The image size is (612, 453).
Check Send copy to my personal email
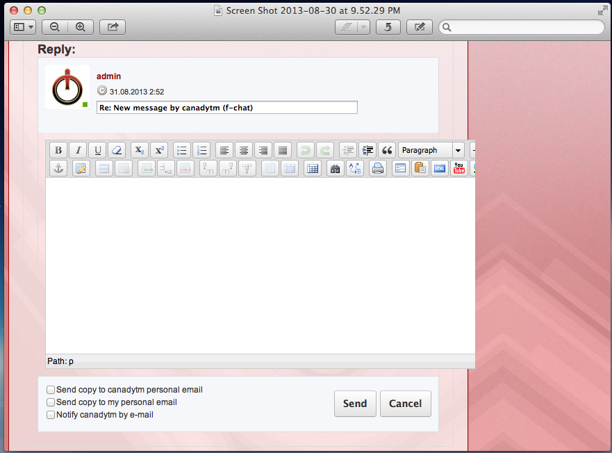51,402
